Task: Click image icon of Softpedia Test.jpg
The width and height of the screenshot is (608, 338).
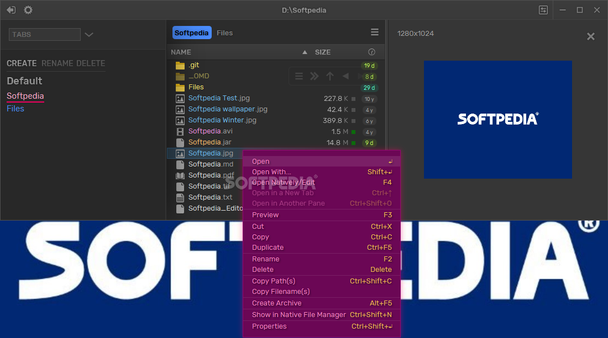Action: pyautogui.click(x=180, y=99)
